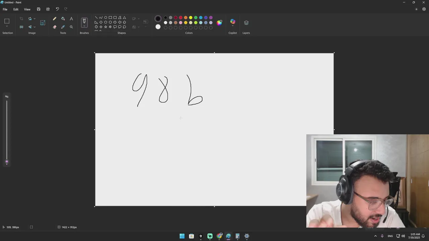Show hidden system tray icons

[375, 236]
